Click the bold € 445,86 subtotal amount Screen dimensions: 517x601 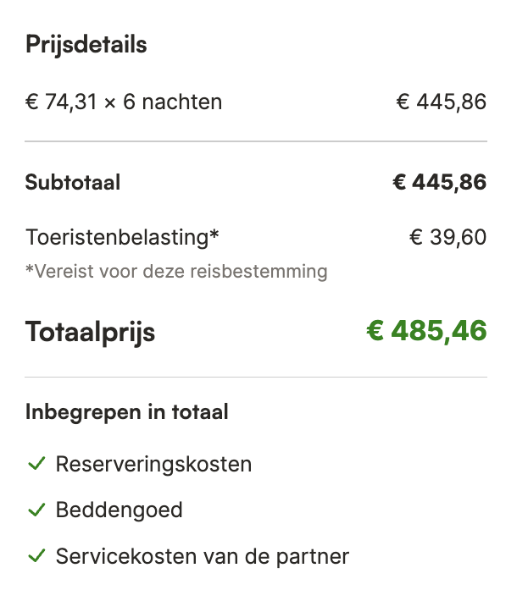(439, 182)
